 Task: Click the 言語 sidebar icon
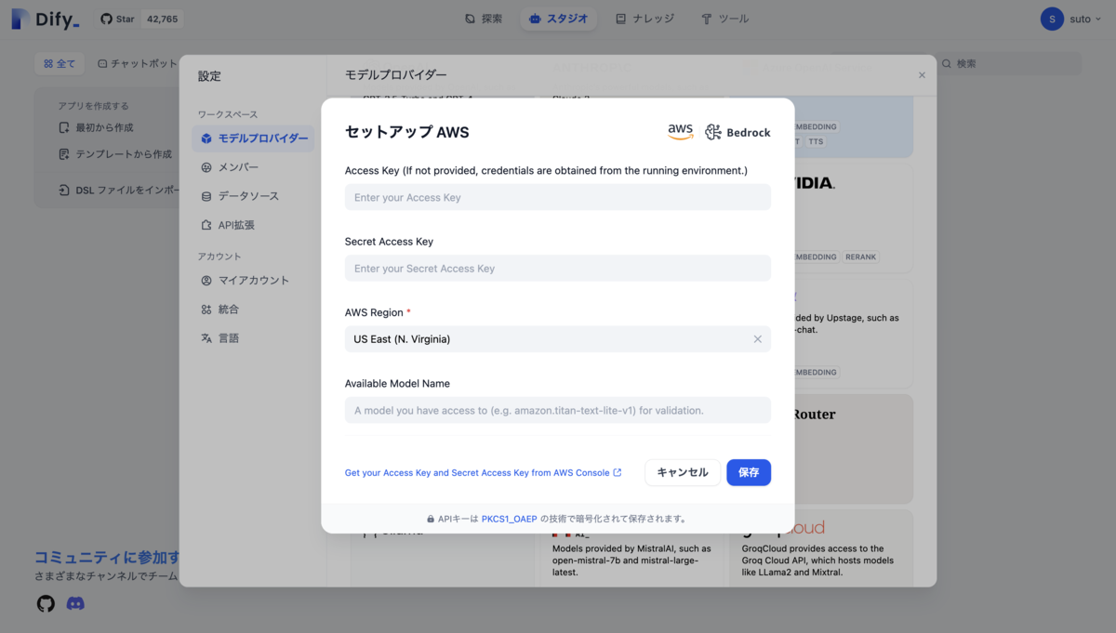206,338
